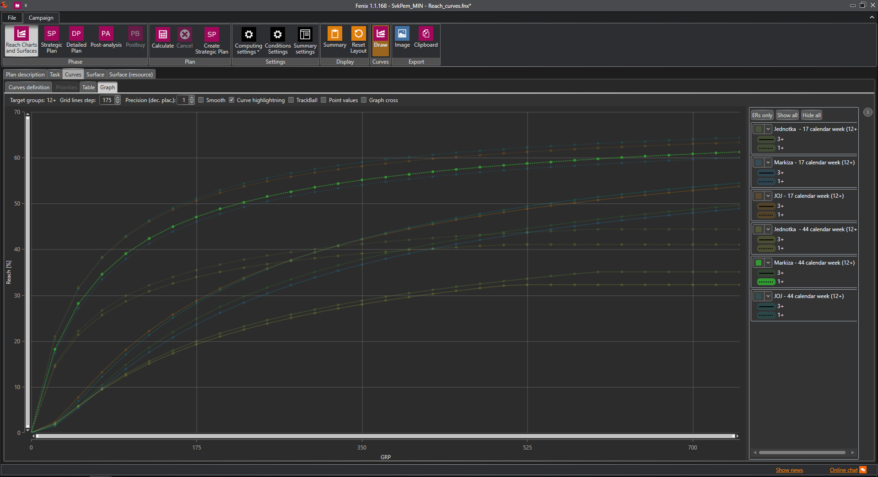
Task: Copy graph to Clipboard
Action: 426,38
